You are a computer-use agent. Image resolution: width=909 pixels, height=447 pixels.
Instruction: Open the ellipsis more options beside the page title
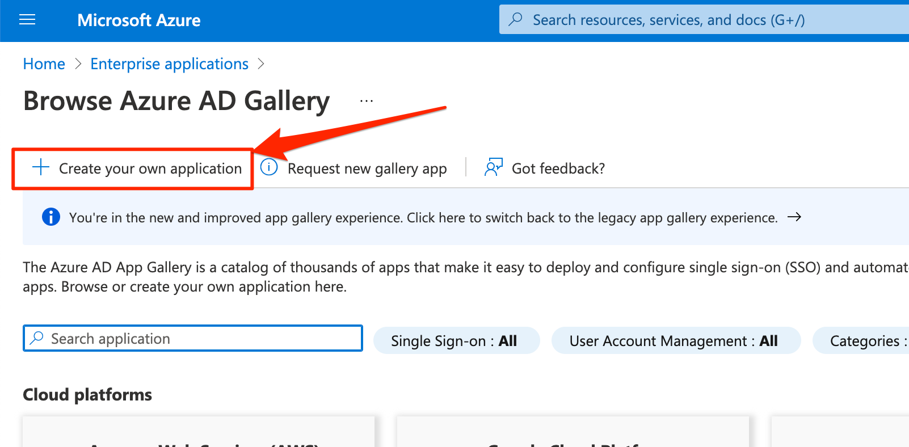(367, 101)
